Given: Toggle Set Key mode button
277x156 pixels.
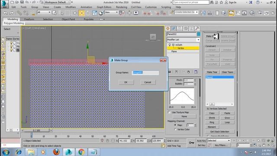Looking at the screenshot, I should pyautogui.click(x=201, y=145).
